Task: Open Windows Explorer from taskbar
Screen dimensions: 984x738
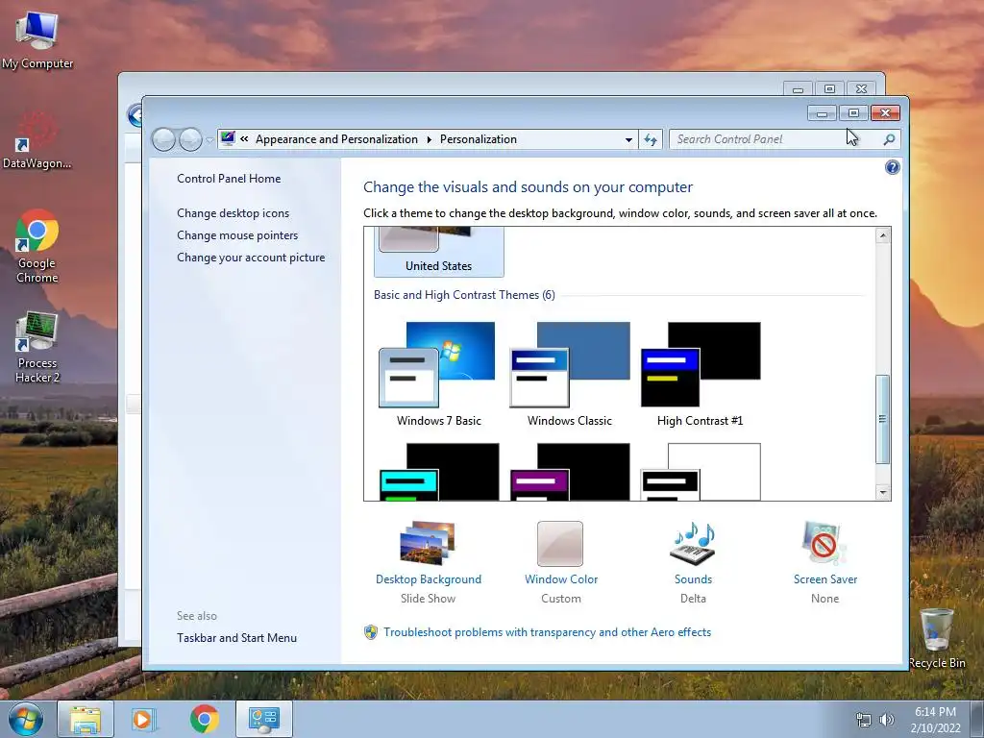Action: click(86, 719)
